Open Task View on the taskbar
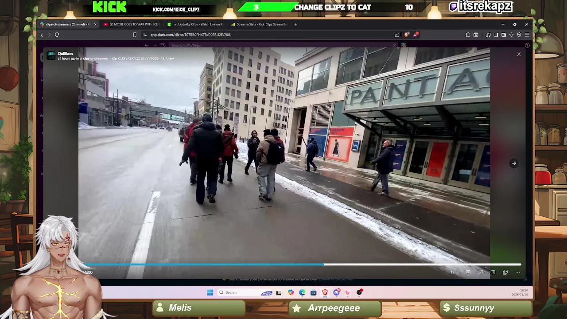The width and height of the screenshot is (567, 319). point(279,292)
